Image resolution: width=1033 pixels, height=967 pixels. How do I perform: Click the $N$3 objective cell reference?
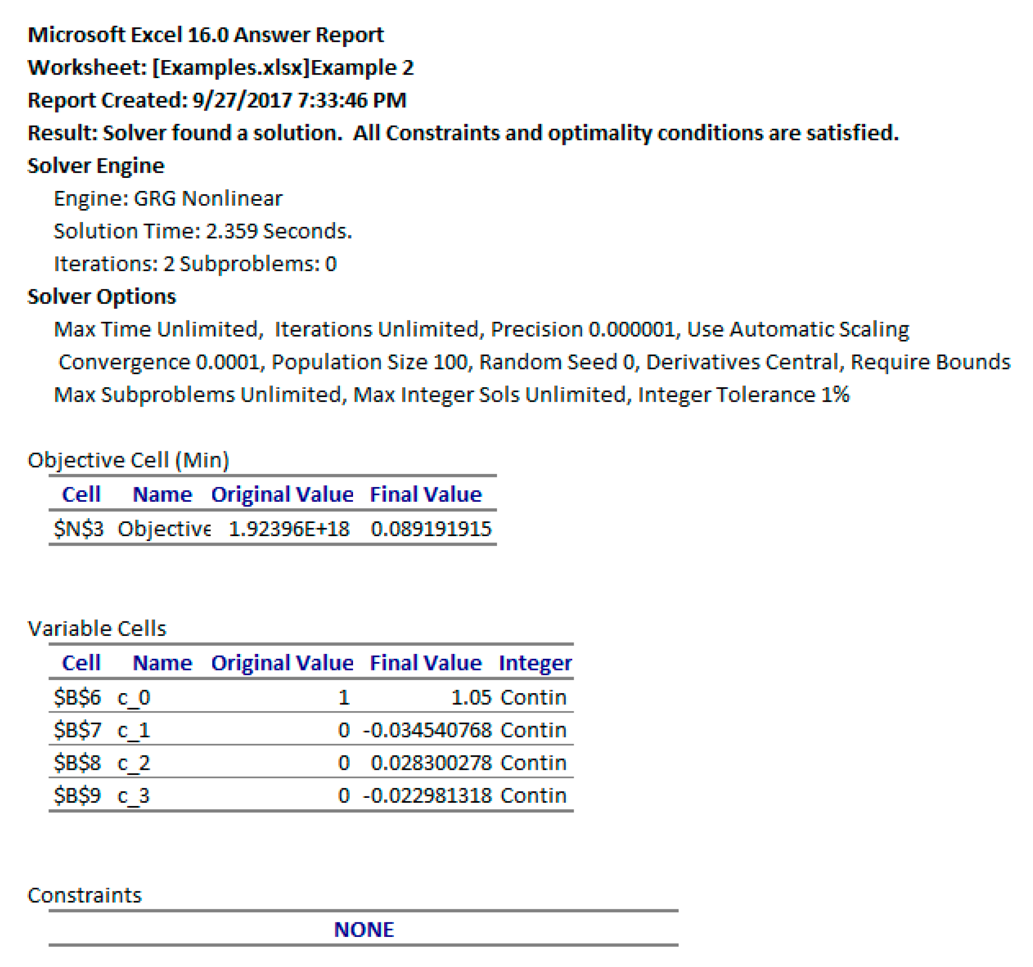tap(79, 529)
